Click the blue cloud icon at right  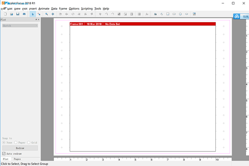coord(237,16)
